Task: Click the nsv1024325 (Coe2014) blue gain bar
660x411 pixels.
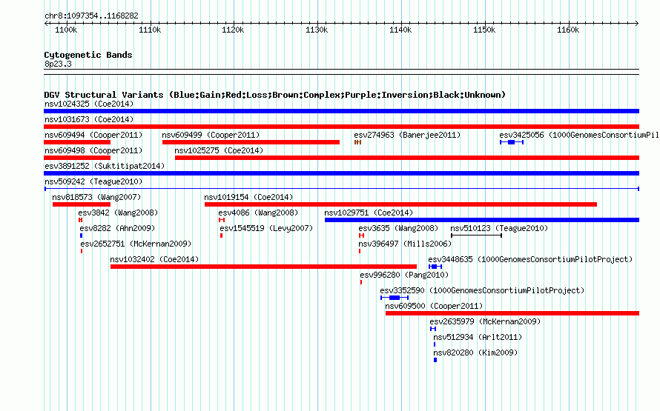Action: click(341, 111)
